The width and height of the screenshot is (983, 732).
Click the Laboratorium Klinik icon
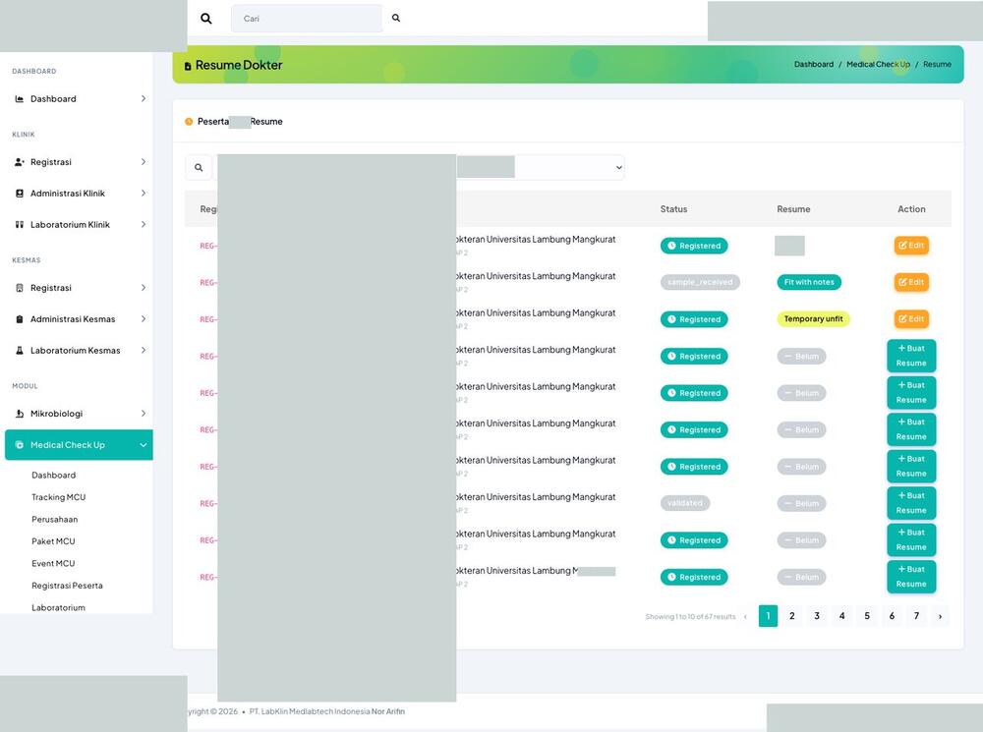tap(20, 224)
